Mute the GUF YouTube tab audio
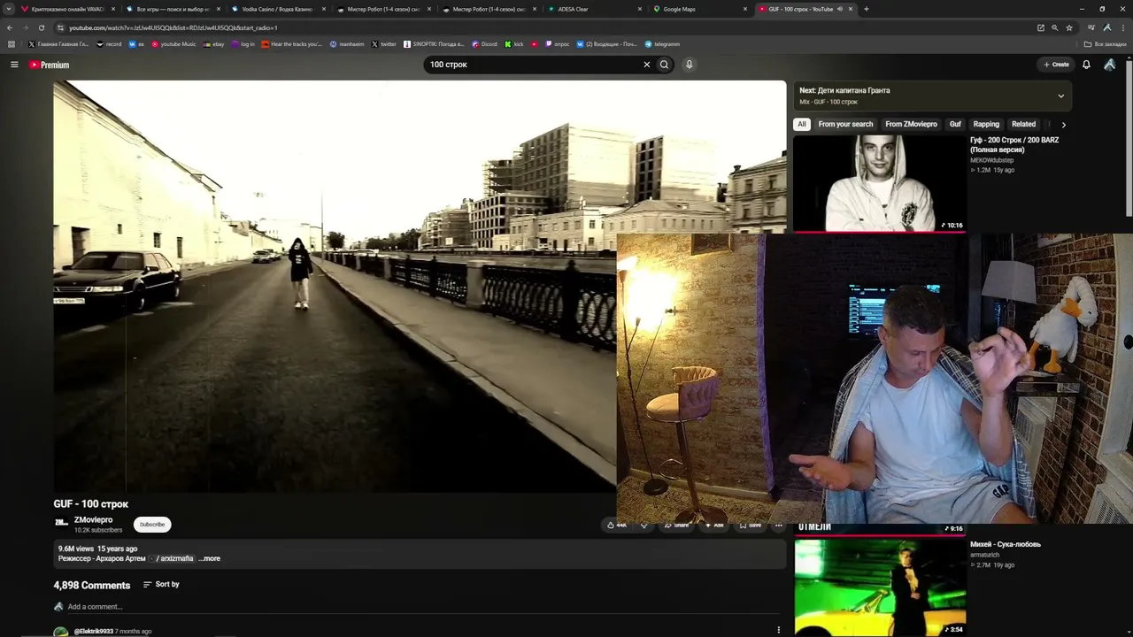1133x637 pixels. tap(839, 9)
